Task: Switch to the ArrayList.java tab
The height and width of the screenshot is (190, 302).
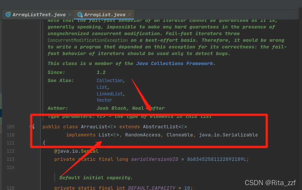Action: (104, 15)
